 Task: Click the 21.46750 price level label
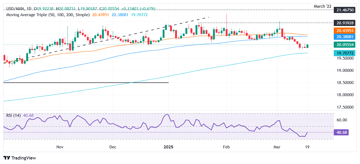click(344, 10)
